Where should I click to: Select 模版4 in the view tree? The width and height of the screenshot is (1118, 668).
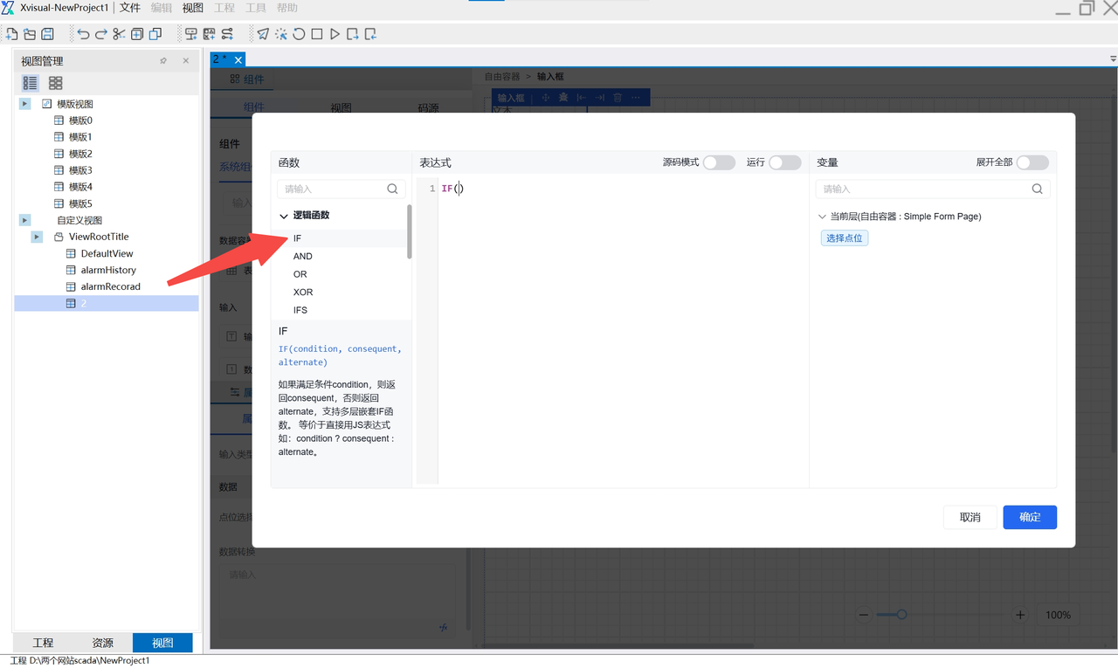80,187
